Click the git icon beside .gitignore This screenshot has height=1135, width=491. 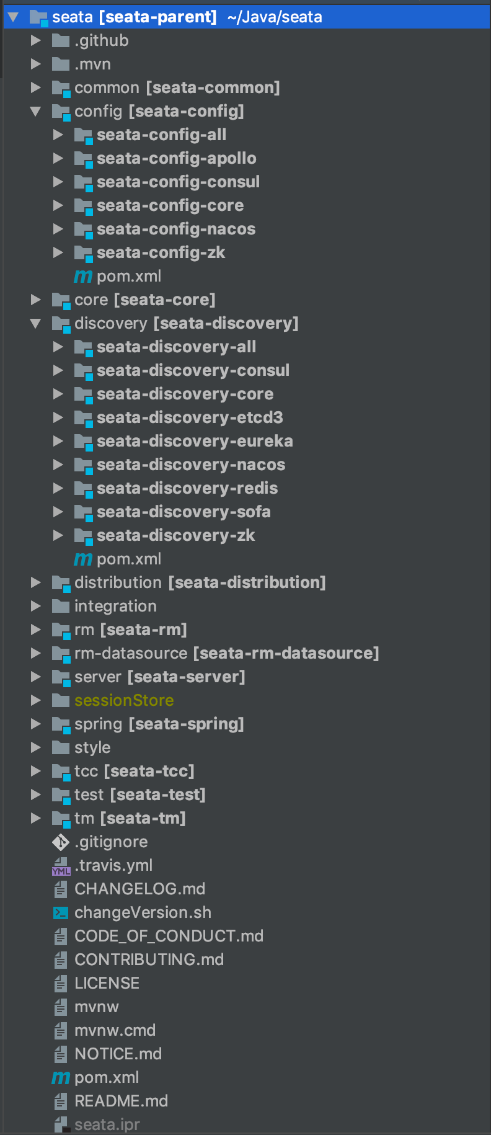(61, 842)
